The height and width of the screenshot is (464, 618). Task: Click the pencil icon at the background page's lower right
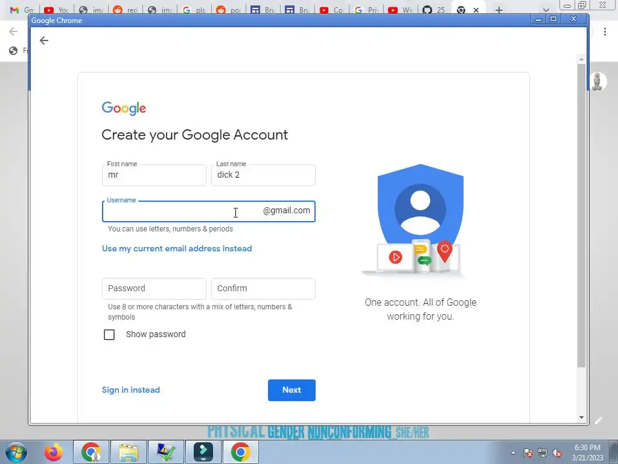click(598, 420)
